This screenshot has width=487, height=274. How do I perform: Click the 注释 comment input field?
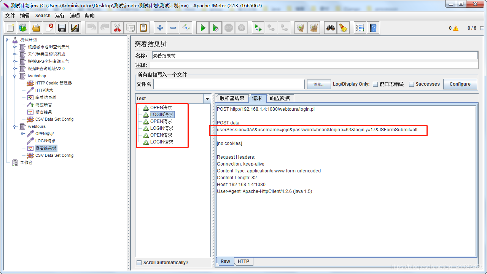click(x=314, y=65)
